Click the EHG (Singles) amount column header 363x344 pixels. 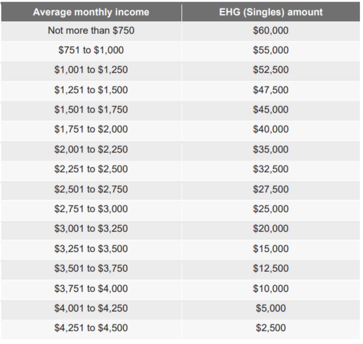(271, 12)
